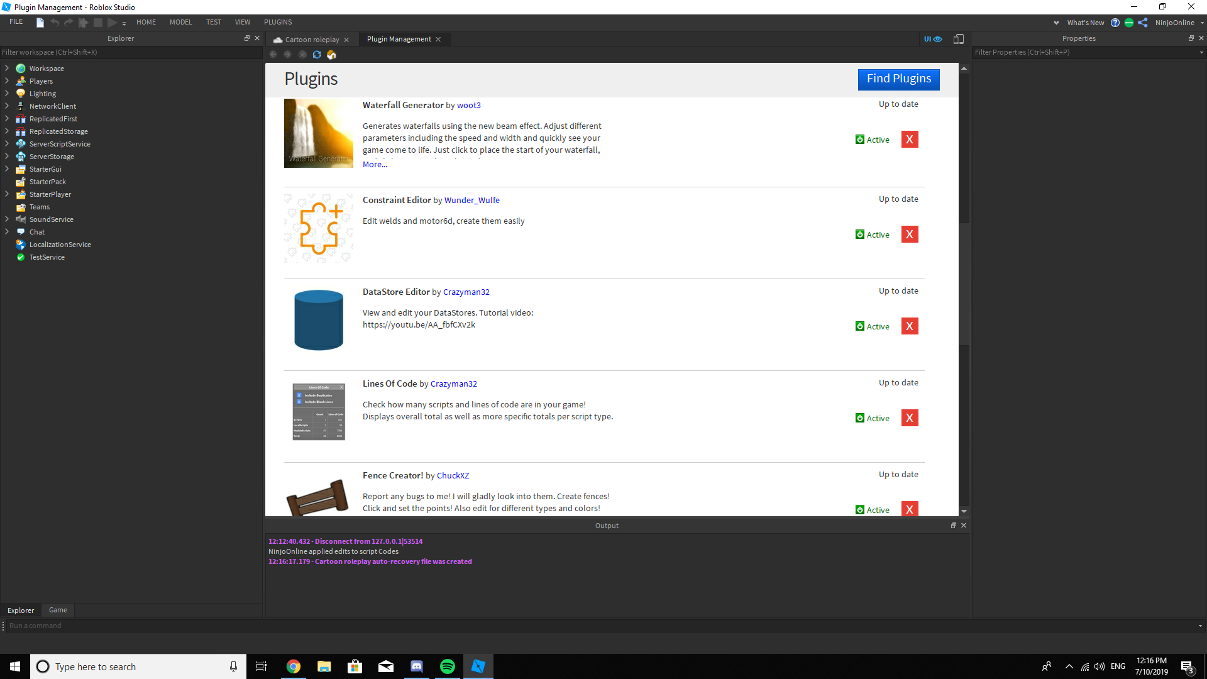
Task: Click the home icon in plugin browser toolbar
Action: tap(331, 55)
